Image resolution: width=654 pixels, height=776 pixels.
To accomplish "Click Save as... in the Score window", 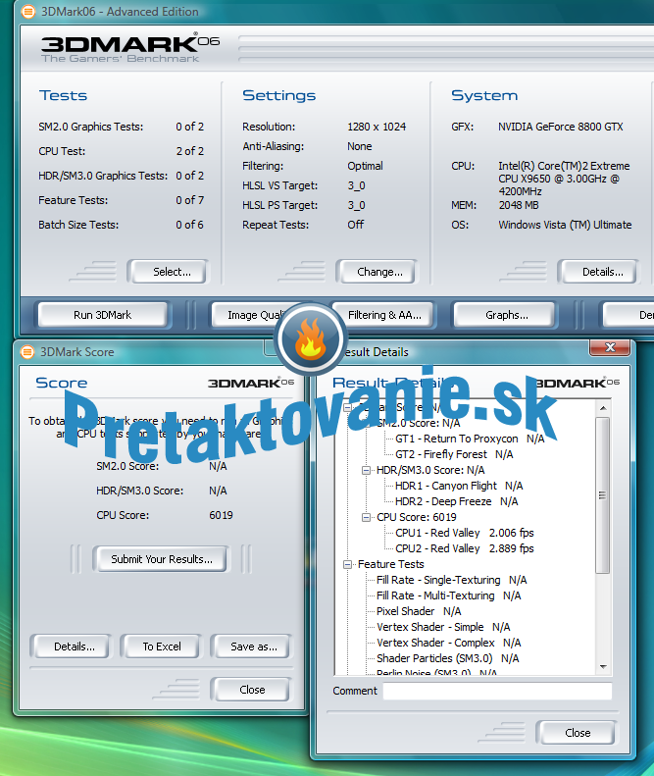I will coord(251,647).
